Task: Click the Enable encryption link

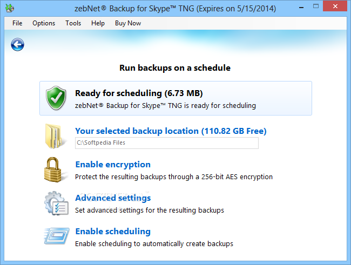Action: point(113,165)
